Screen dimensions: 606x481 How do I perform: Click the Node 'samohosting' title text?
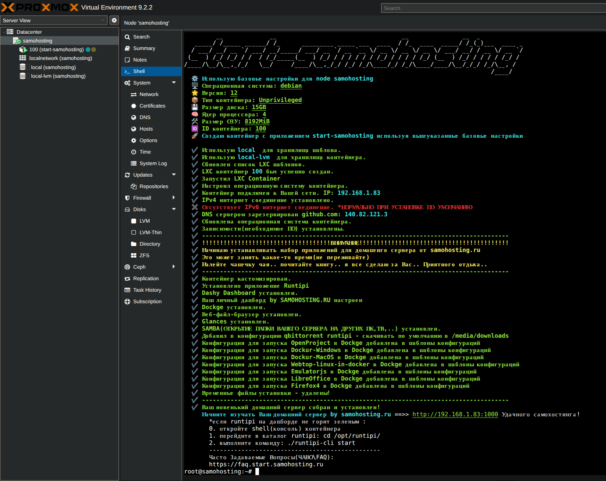tap(146, 23)
